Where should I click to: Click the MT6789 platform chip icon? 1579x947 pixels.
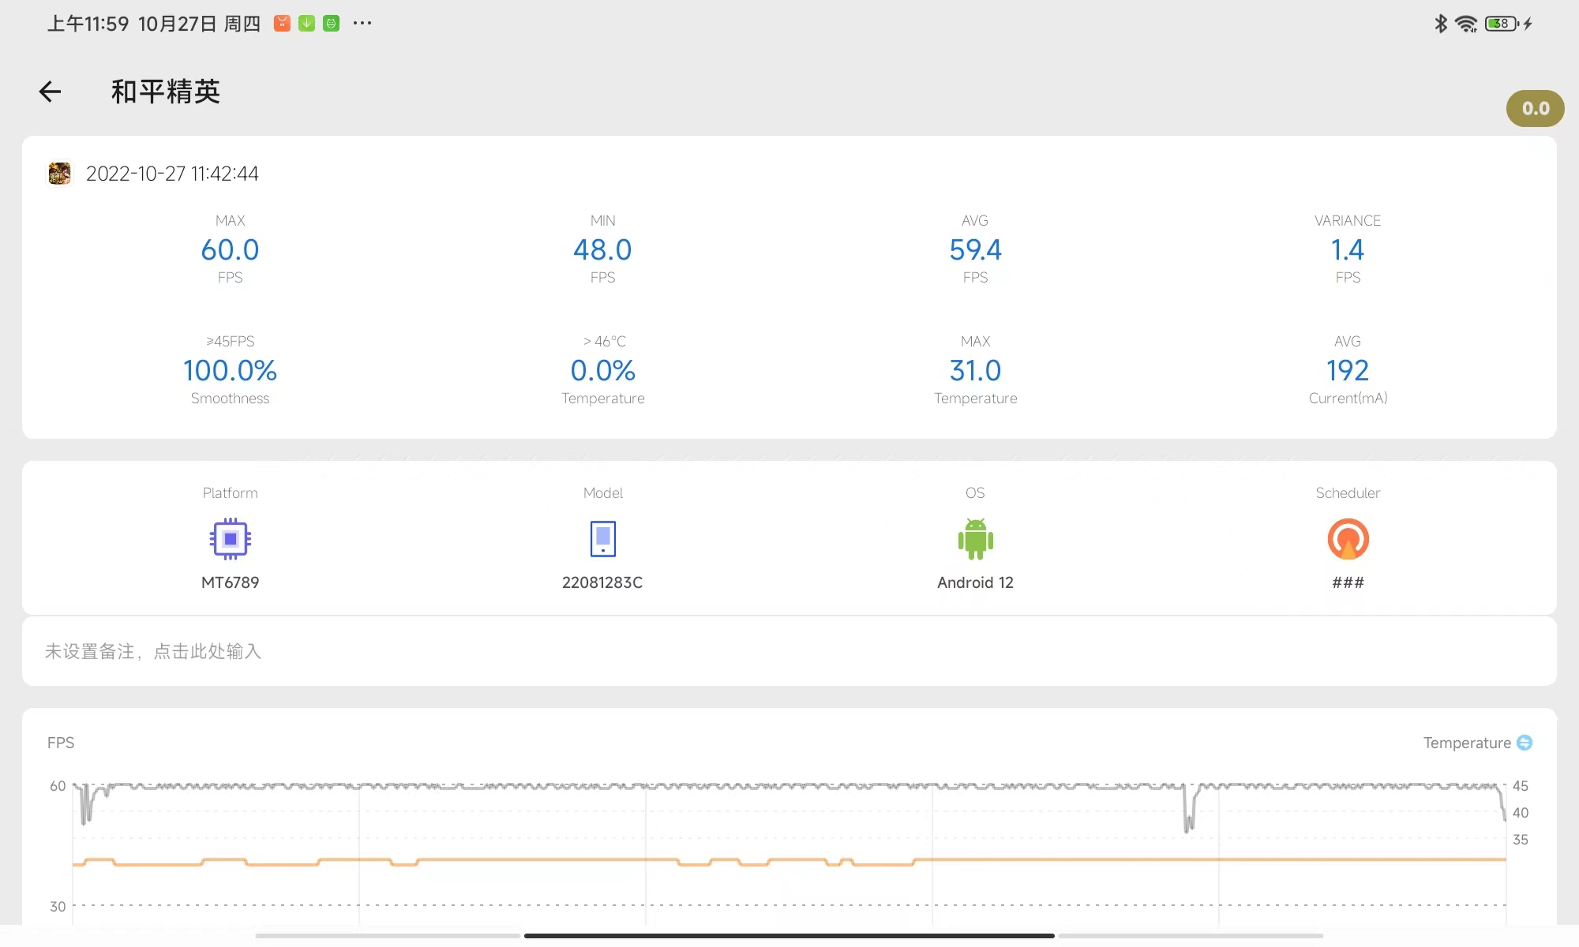tap(230, 539)
